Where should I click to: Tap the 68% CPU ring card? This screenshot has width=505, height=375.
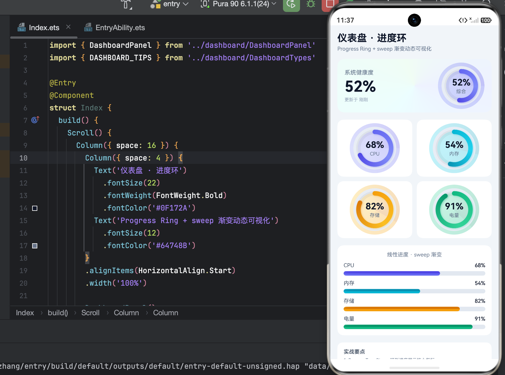[x=375, y=148]
